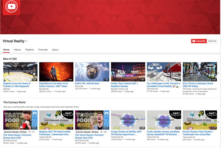Screen dimensions: 221x148
Task: Play Megan's Herb Crusted Porkchops thumbnail
Action: tap(56, 120)
